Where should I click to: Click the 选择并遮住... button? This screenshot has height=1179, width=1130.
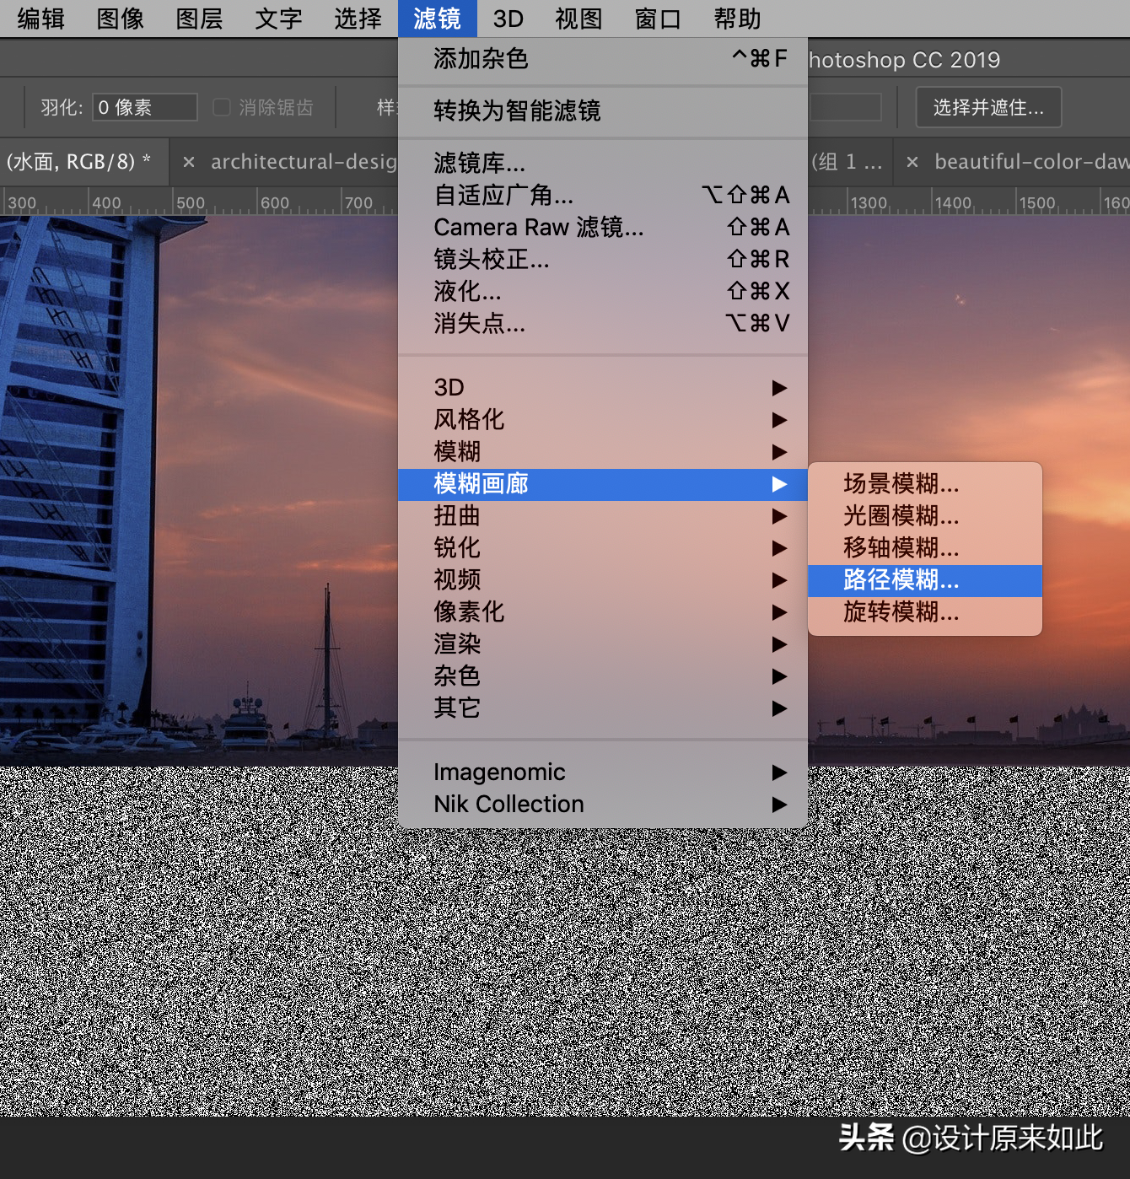tap(988, 107)
